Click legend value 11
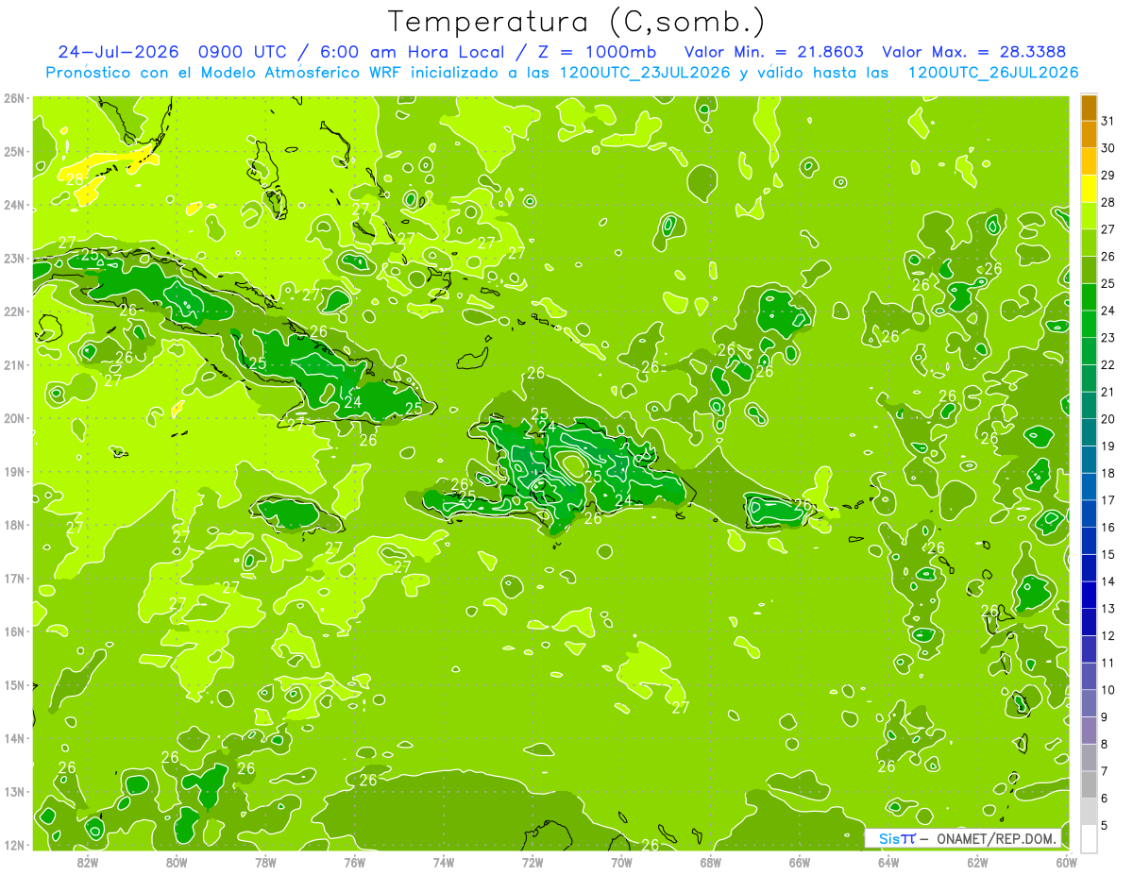The image size is (1133, 875). pos(1108,663)
